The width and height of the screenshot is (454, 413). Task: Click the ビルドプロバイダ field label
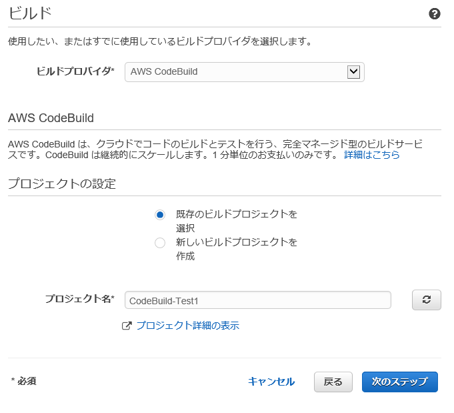click(x=75, y=71)
